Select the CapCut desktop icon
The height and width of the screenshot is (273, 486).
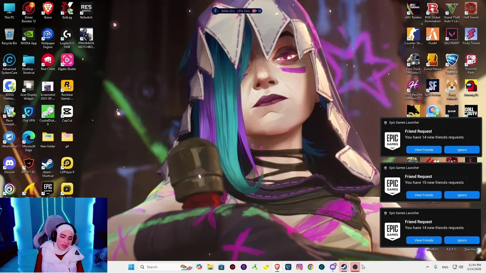tap(67, 114)
